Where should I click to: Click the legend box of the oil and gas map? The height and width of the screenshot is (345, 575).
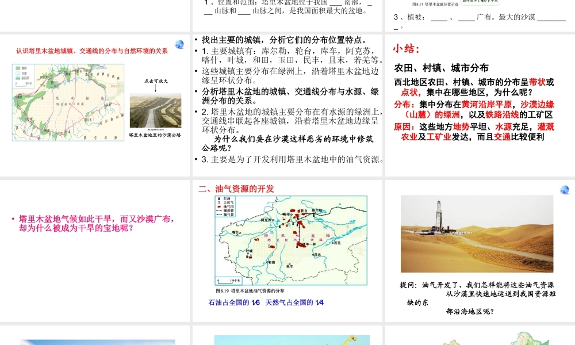coord(225,206)
